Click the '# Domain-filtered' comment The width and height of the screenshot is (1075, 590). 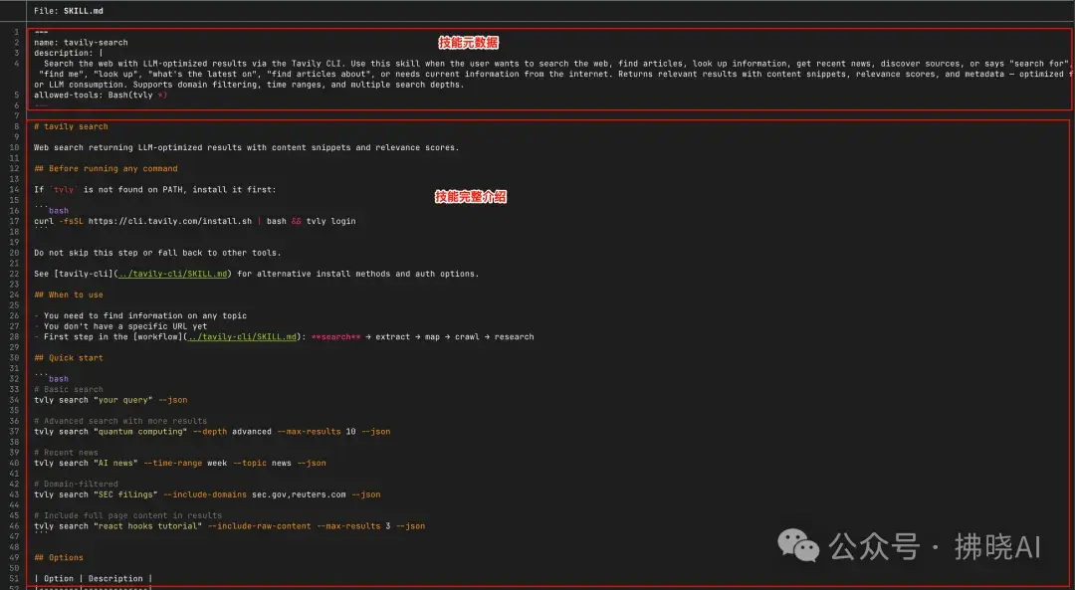pos(76,484)
